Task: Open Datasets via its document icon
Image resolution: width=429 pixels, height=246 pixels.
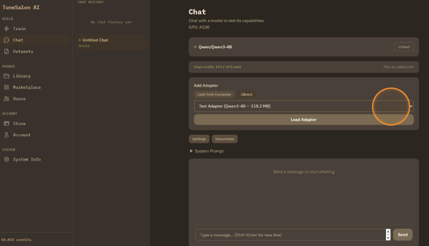Action: [x=6, y=51]
